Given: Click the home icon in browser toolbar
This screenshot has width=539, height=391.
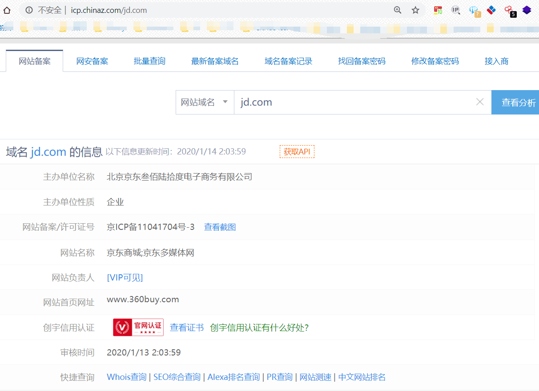Looking at the screenshot, I should click(x=7, y=10).
